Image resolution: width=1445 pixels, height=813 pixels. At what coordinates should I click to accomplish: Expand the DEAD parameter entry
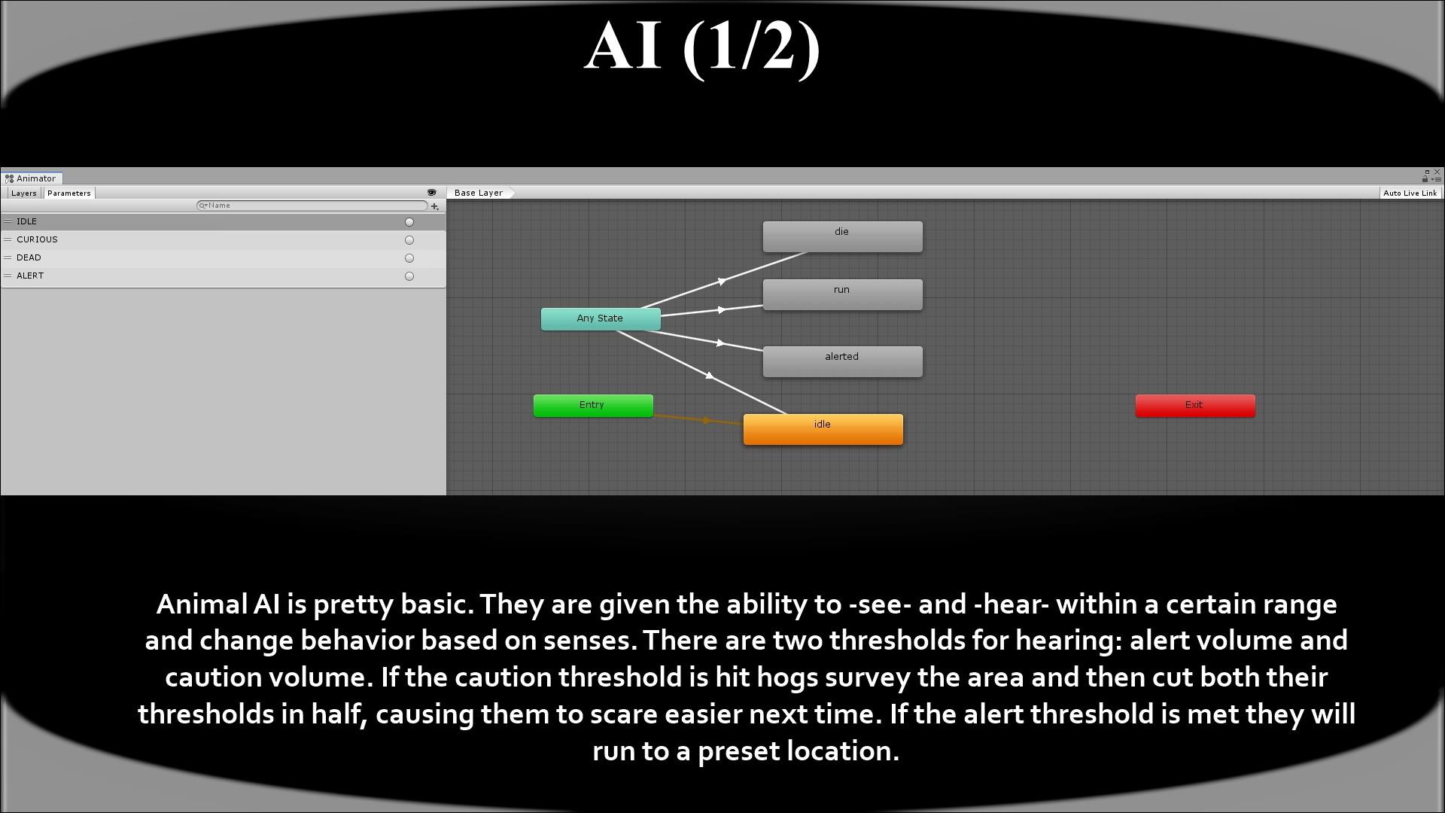point(8,257)
